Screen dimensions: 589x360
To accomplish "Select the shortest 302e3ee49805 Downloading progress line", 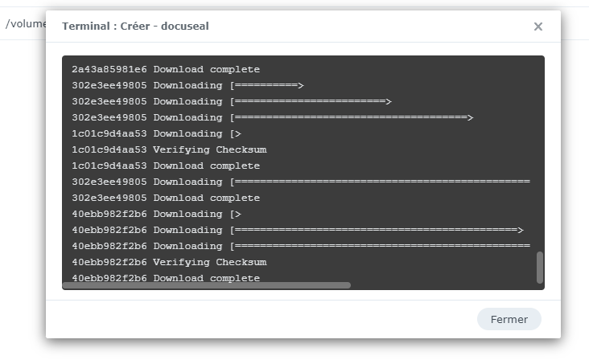I will (x=187, y=85).
